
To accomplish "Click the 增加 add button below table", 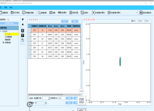I will [69, 98].
